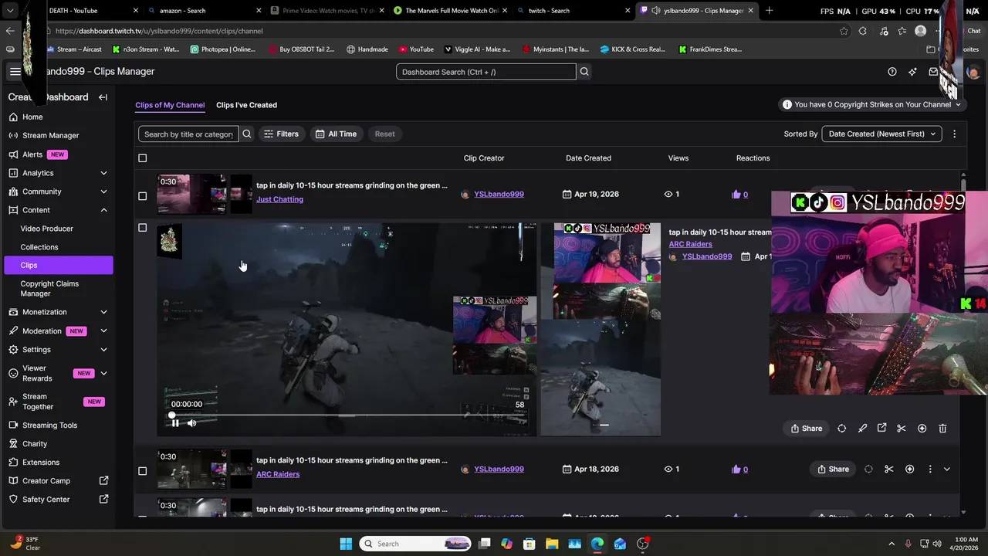Open the Date Created sort dropdown
988x556 pixels.
[x=881, y=134]
